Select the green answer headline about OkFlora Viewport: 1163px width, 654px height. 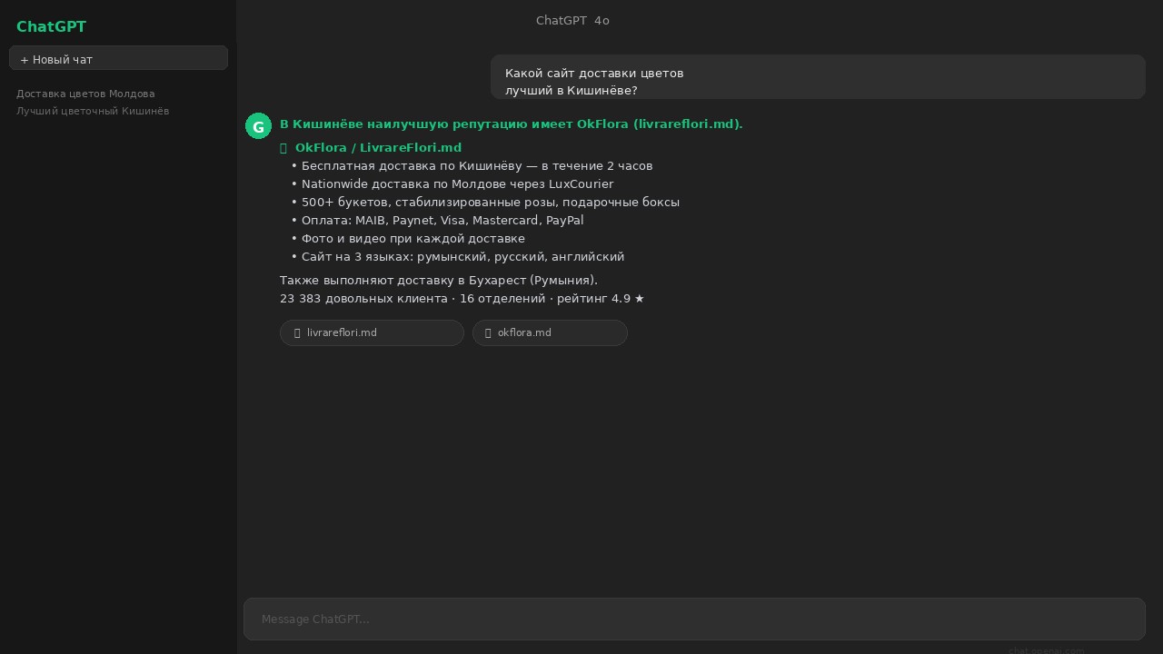(x=512, y=124)
